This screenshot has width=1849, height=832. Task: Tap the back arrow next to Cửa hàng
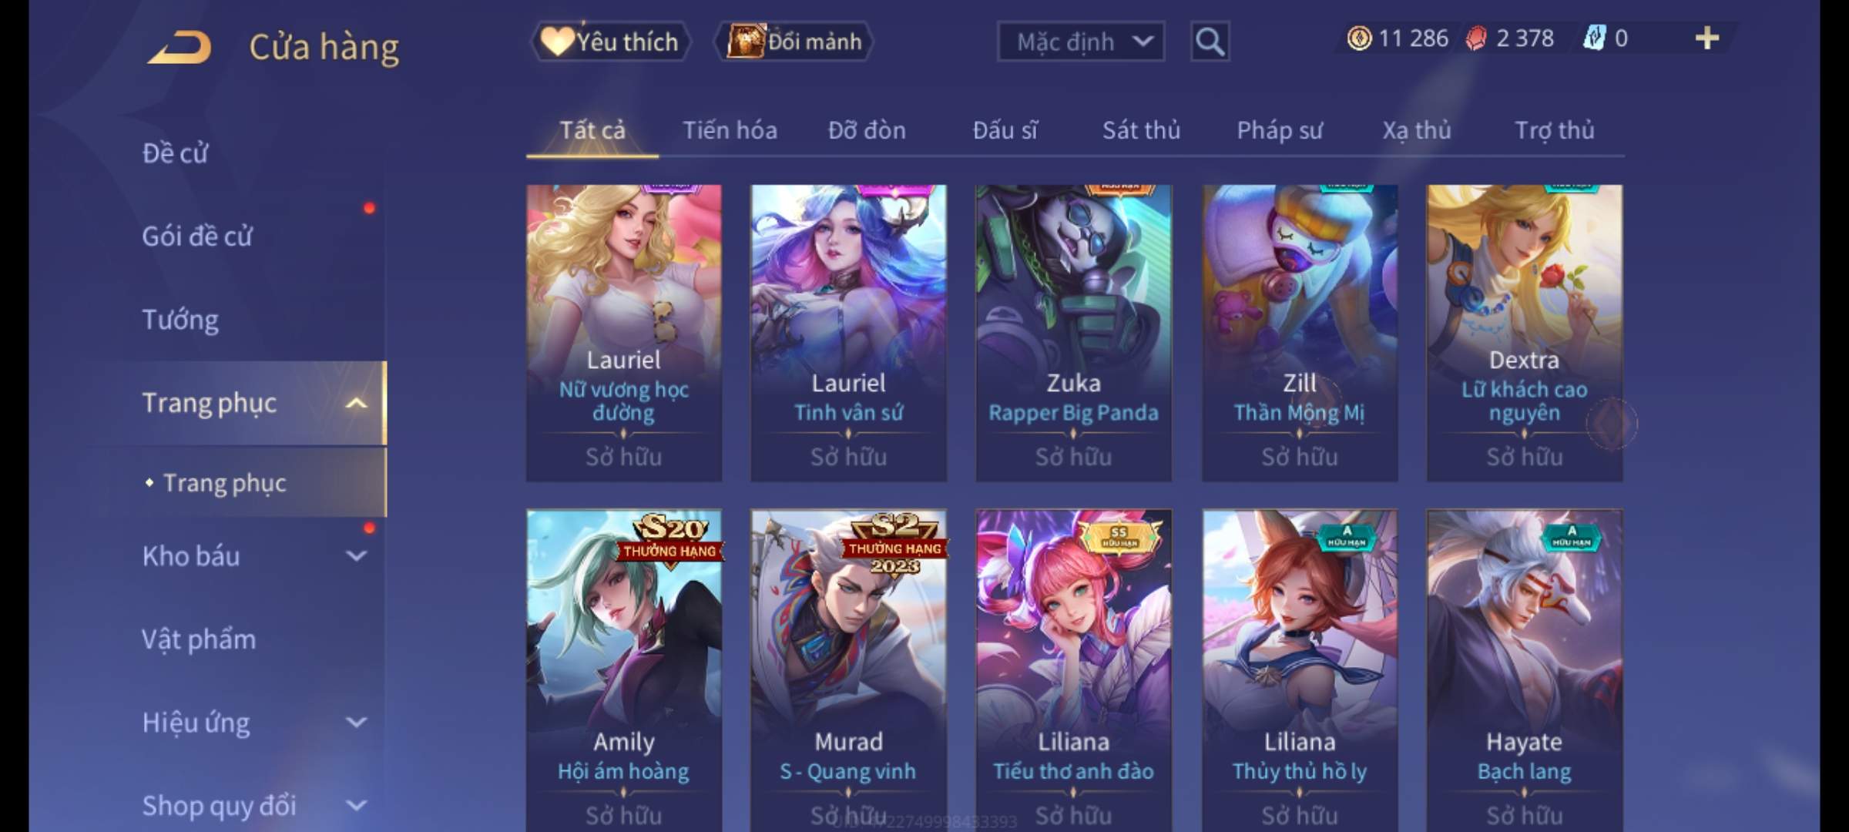180,47
